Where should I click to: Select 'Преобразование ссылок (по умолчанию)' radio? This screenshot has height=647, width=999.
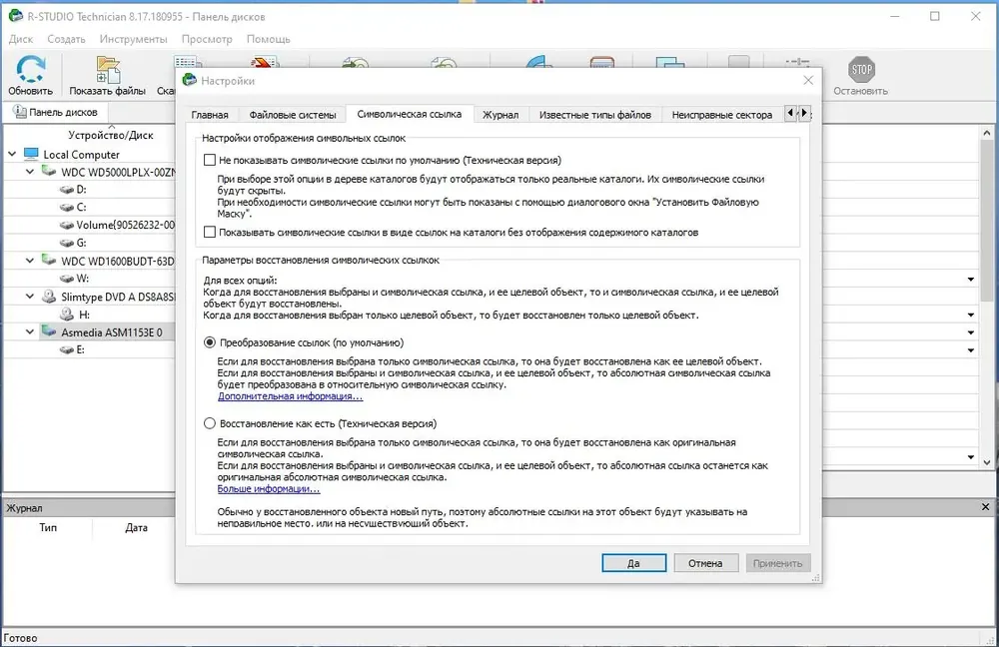[x=210, y=341]
